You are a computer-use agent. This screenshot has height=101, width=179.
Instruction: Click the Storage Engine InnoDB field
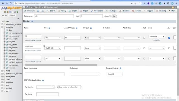coord(114,74)
